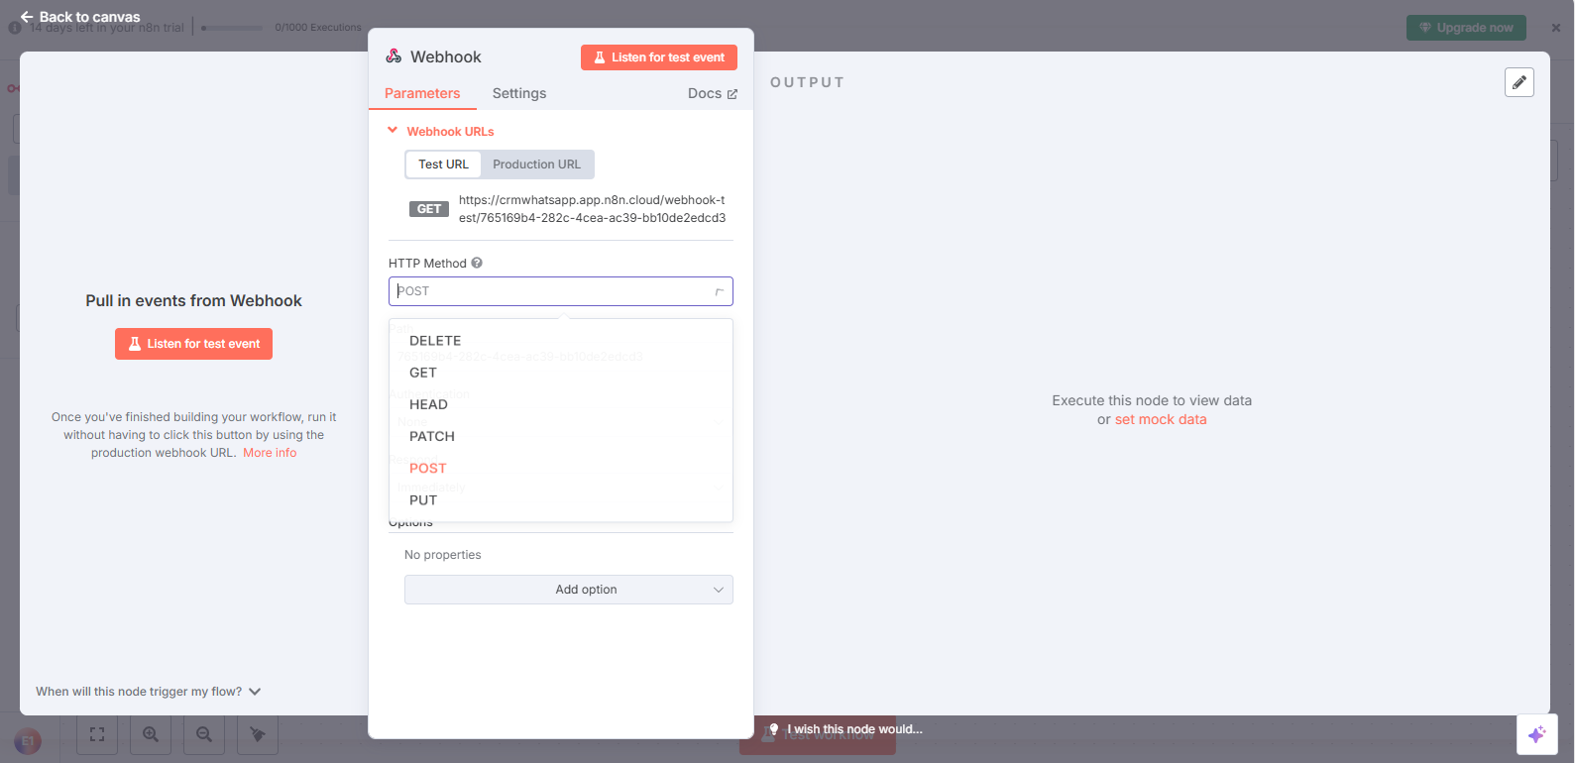Viewport: 1575px width, 763px height.
Task: Click Listen for test event in the Webhook header
Action: click(659, 57)
